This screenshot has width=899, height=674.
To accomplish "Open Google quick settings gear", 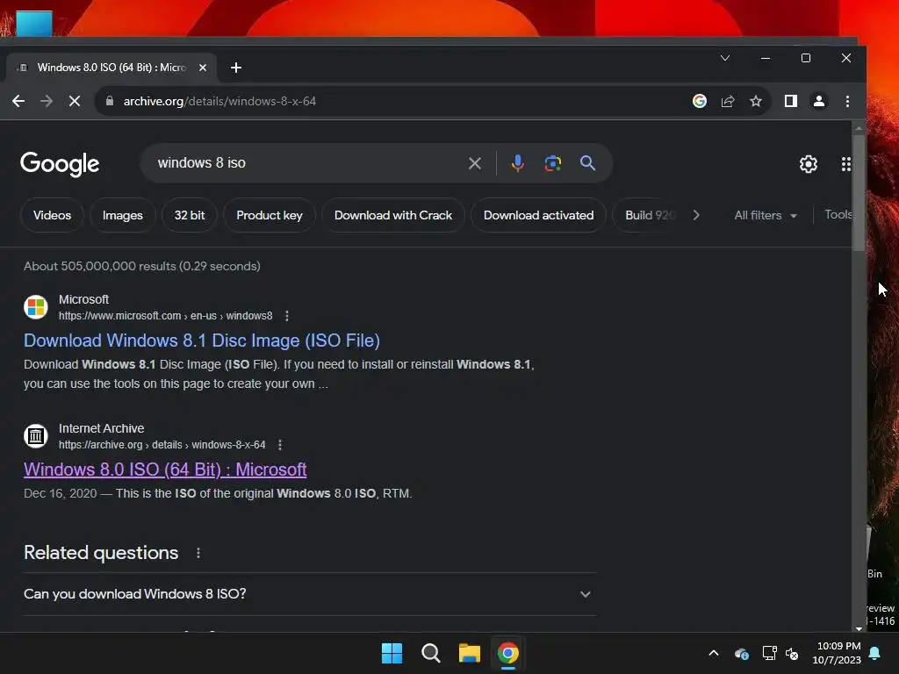I will 809,164.
